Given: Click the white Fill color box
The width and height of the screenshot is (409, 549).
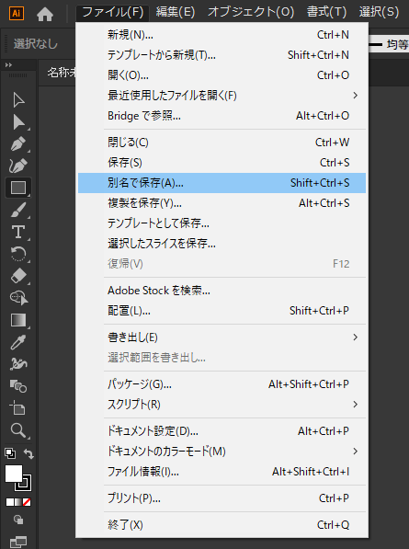Looking at the screenshot, I should coord(13,474).
